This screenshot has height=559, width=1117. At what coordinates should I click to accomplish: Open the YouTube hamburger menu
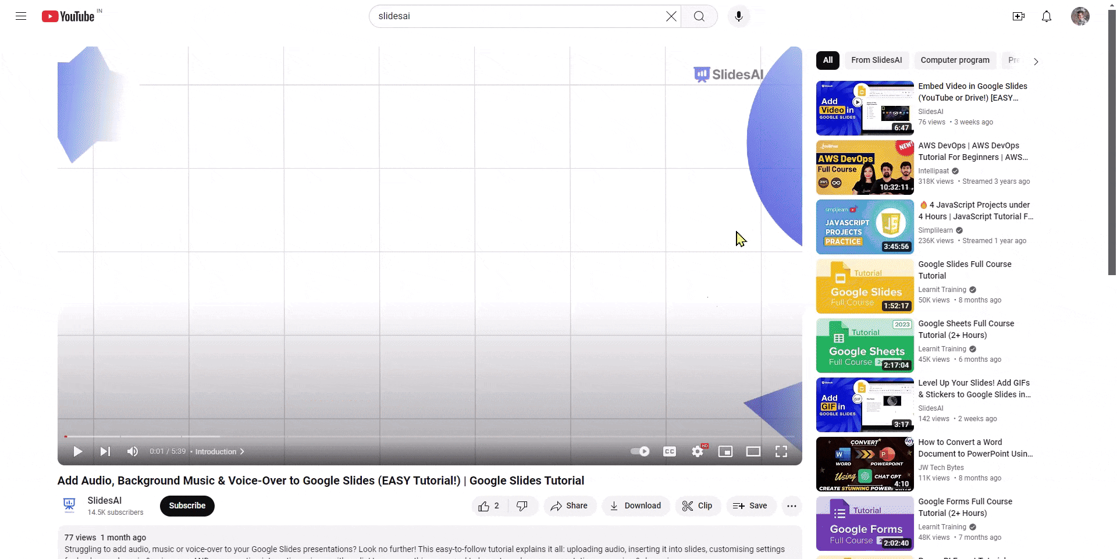tap(21, 16)
